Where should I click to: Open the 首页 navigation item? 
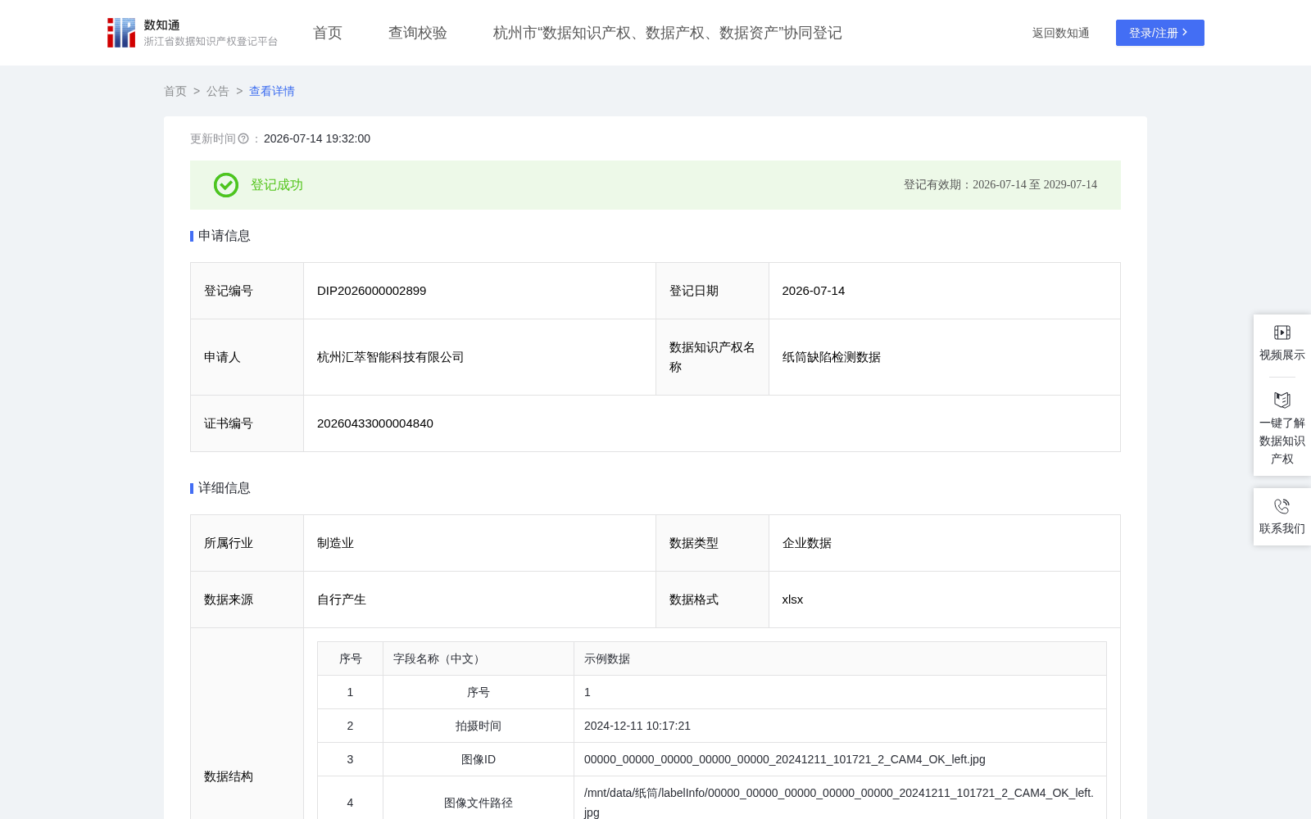click(x=328, y=33)
